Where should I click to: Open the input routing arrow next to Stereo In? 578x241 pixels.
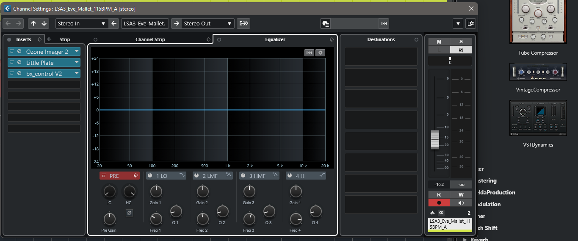(114, 24)
